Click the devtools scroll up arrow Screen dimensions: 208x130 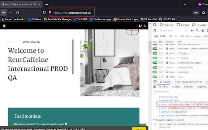(x=150, y=24)
